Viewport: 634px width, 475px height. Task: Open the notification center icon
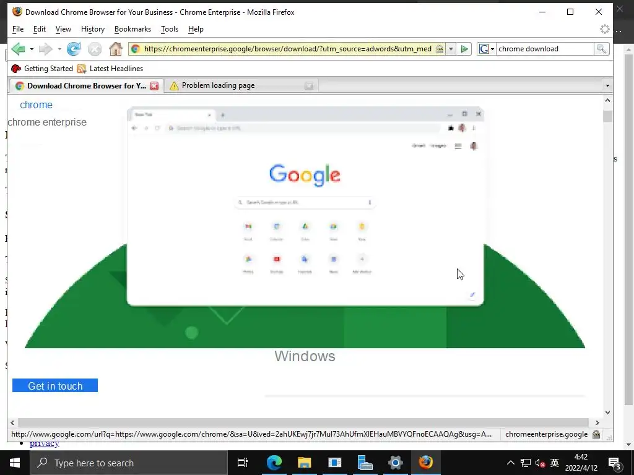coord(615,463)
